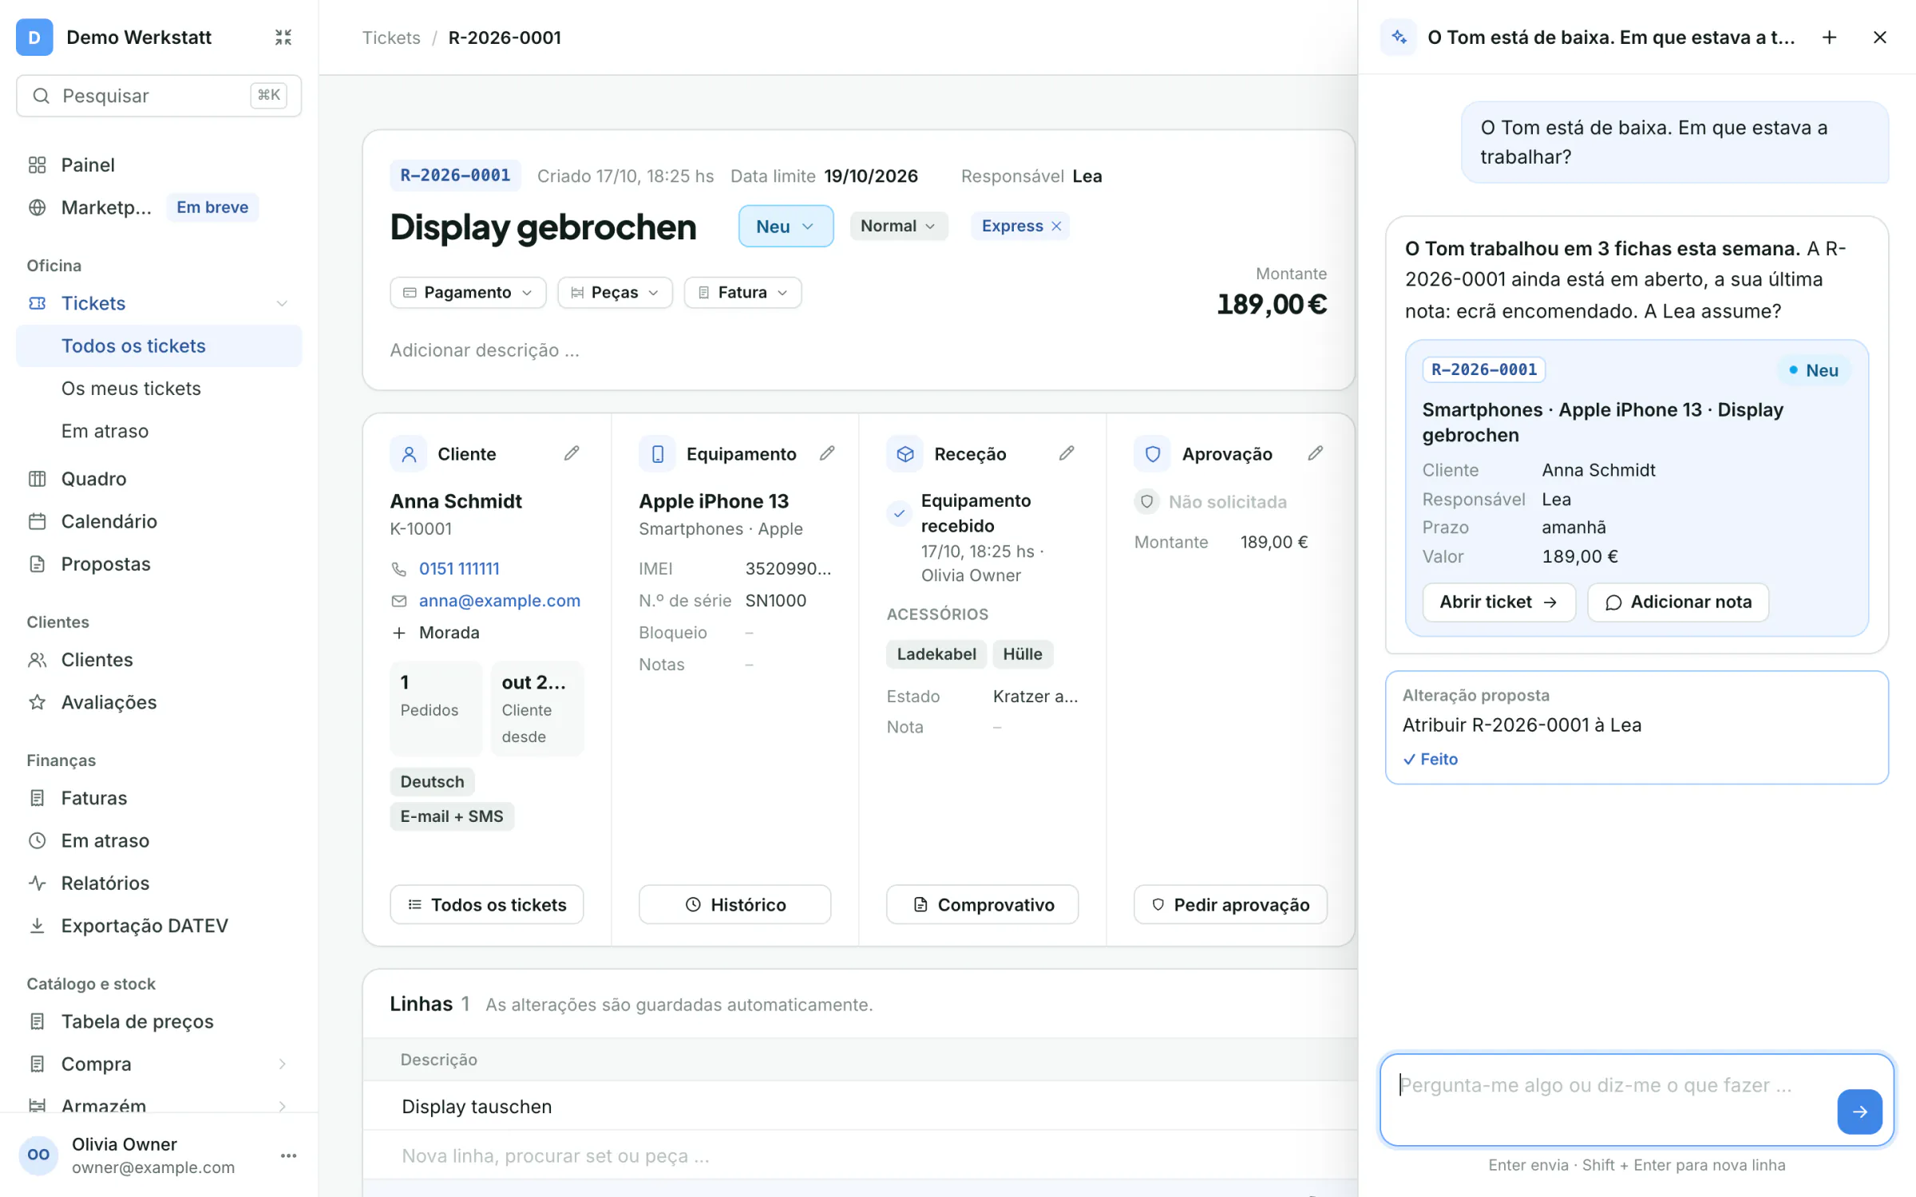Click the Comprovativo button
Screen dimensions: 1916x1197
983,904
